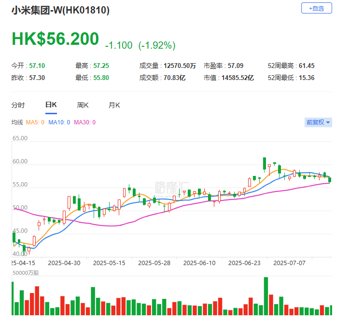Click the stock title 小米集团-W(HK01810)
349x321 pixels.
tap(60, 10)
